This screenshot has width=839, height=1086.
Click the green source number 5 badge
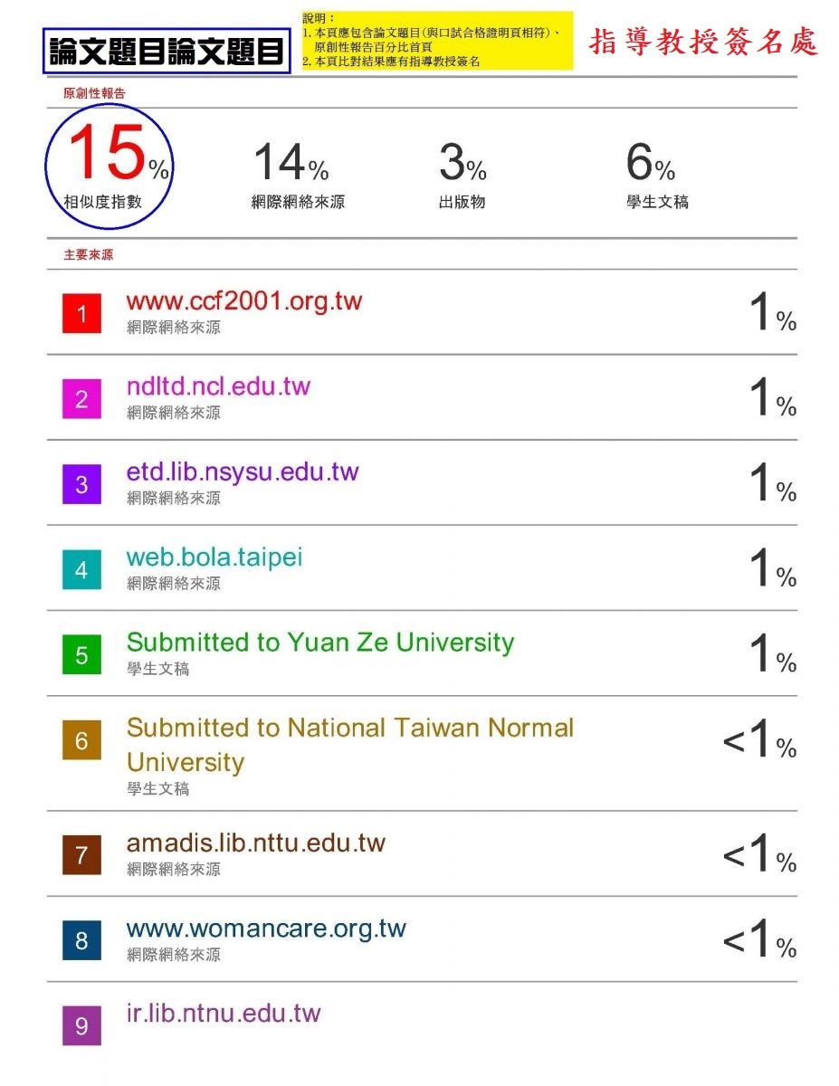[81, 655]
